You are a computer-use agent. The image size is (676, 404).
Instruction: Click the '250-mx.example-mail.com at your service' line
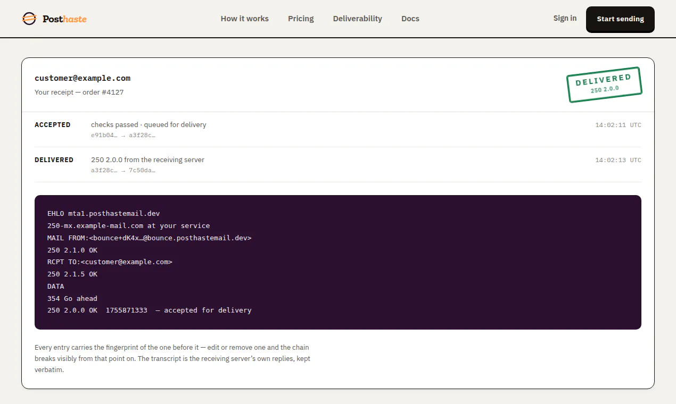[x=128, y=226]
